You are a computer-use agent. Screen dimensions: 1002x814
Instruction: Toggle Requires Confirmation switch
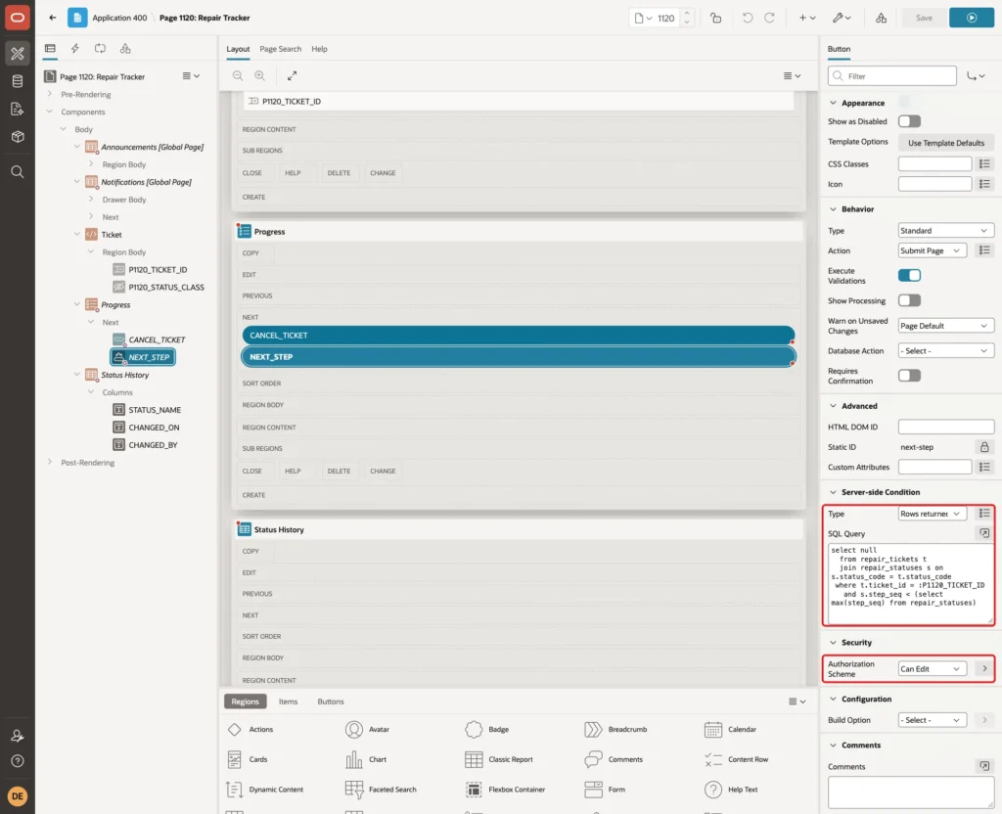pos(909,376)
